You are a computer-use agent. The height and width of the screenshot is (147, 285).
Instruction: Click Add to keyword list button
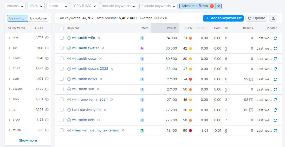coord(223,18)
